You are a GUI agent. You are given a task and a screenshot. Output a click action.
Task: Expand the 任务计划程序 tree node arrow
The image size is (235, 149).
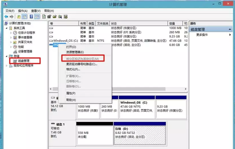click(11, 33)
